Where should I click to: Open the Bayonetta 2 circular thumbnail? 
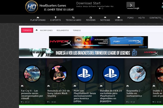coord(137,74)
